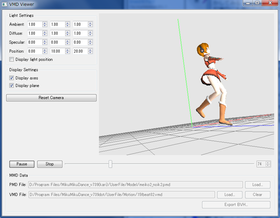Click Position X field showing 0.00
This screenshot has height=218, width=280.
coord(35,51)
